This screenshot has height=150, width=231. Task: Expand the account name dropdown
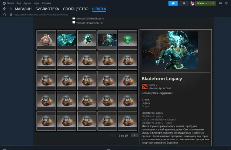[205, 3]
